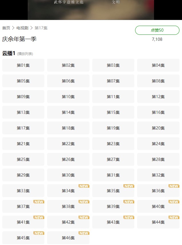Click the 庆余年第一季 title

click(19, 39)
